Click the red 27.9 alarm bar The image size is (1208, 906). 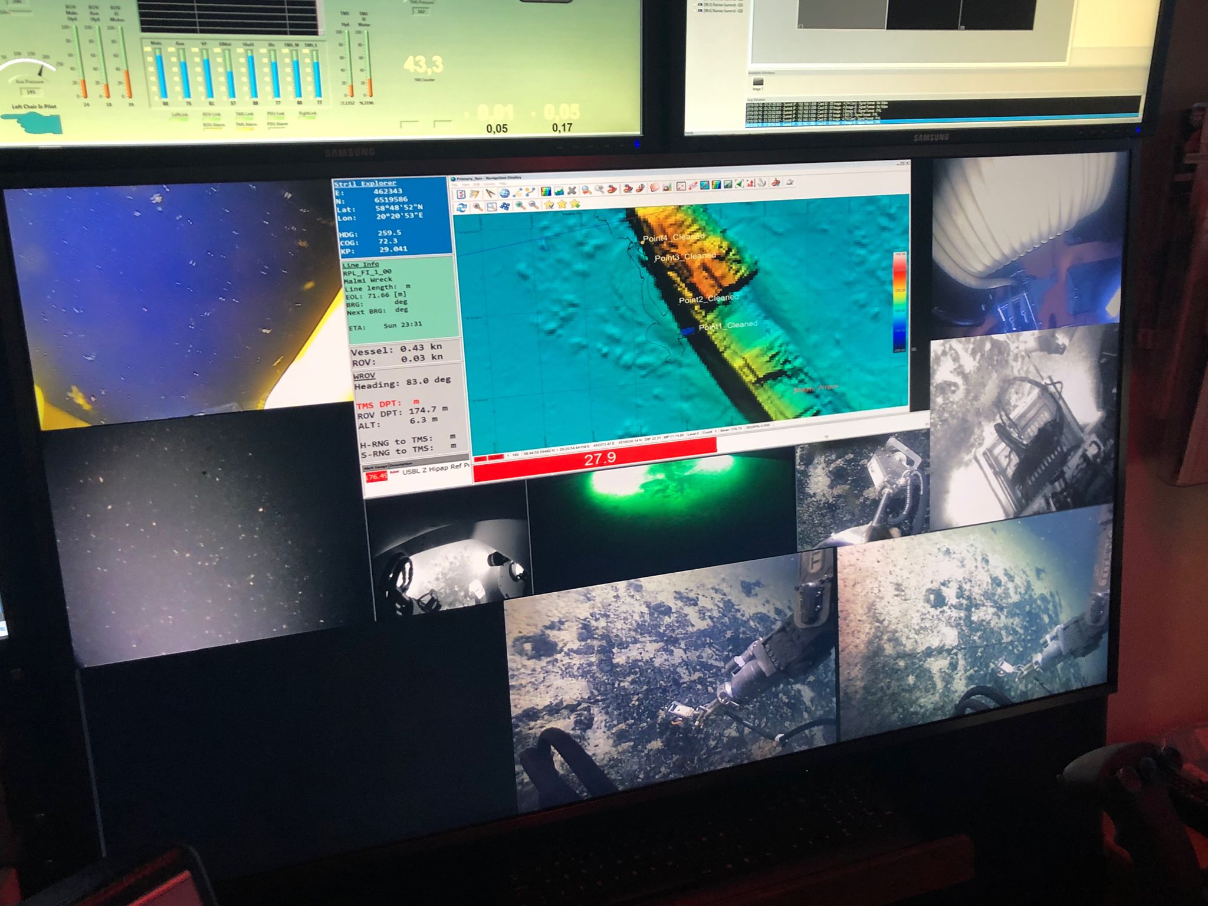point(595,460)
